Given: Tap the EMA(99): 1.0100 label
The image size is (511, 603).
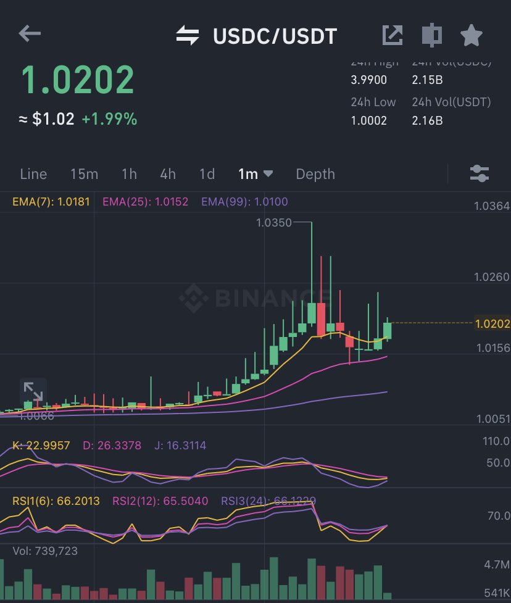Looking at the screenshot, I should coord(244,201).
